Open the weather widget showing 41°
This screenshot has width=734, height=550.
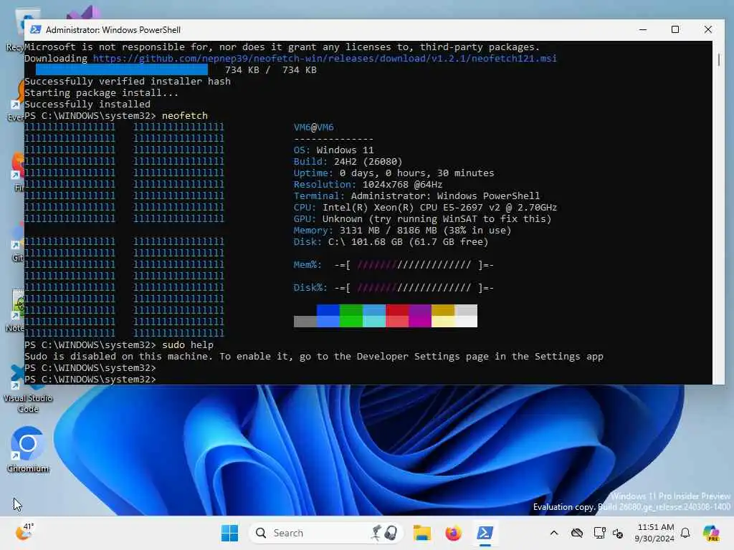pyautogui.click(x=24, y=532)
